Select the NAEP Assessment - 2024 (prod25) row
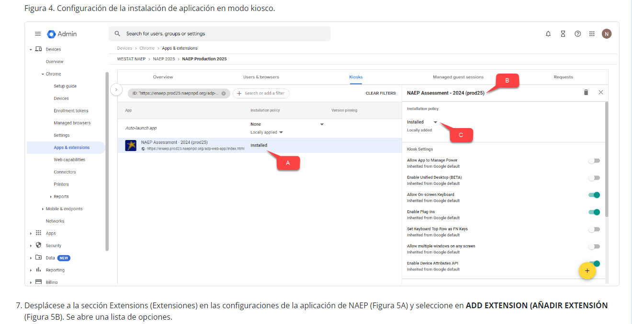This screenshot has width=632, height=324. click(x=260, y=145)
